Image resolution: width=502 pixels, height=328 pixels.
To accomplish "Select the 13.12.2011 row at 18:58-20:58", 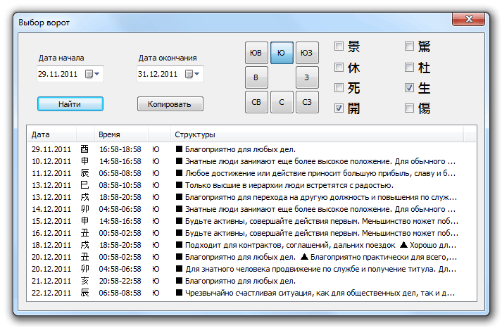I will (x=251, y=198).
